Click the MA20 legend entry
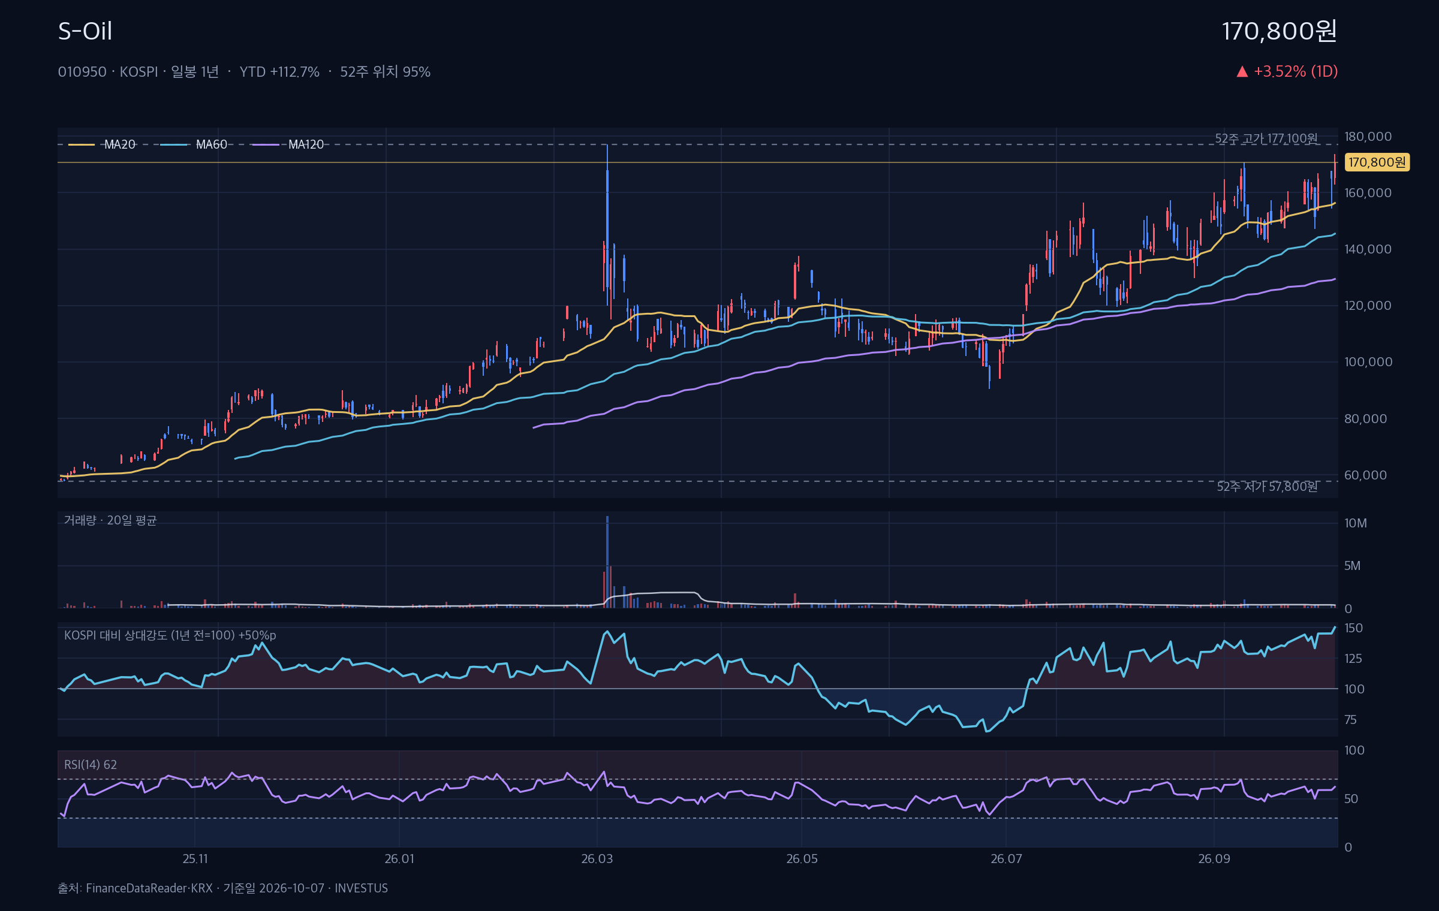The height and width of the screenshot is (911, 1439). click(103, 144)
